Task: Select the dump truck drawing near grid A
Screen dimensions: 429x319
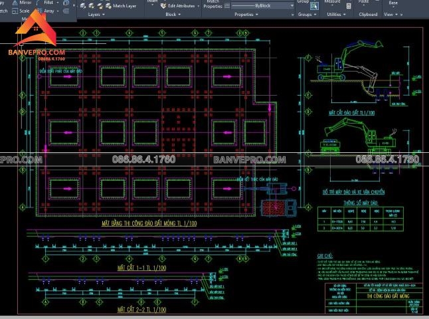Action: [279, 208]
